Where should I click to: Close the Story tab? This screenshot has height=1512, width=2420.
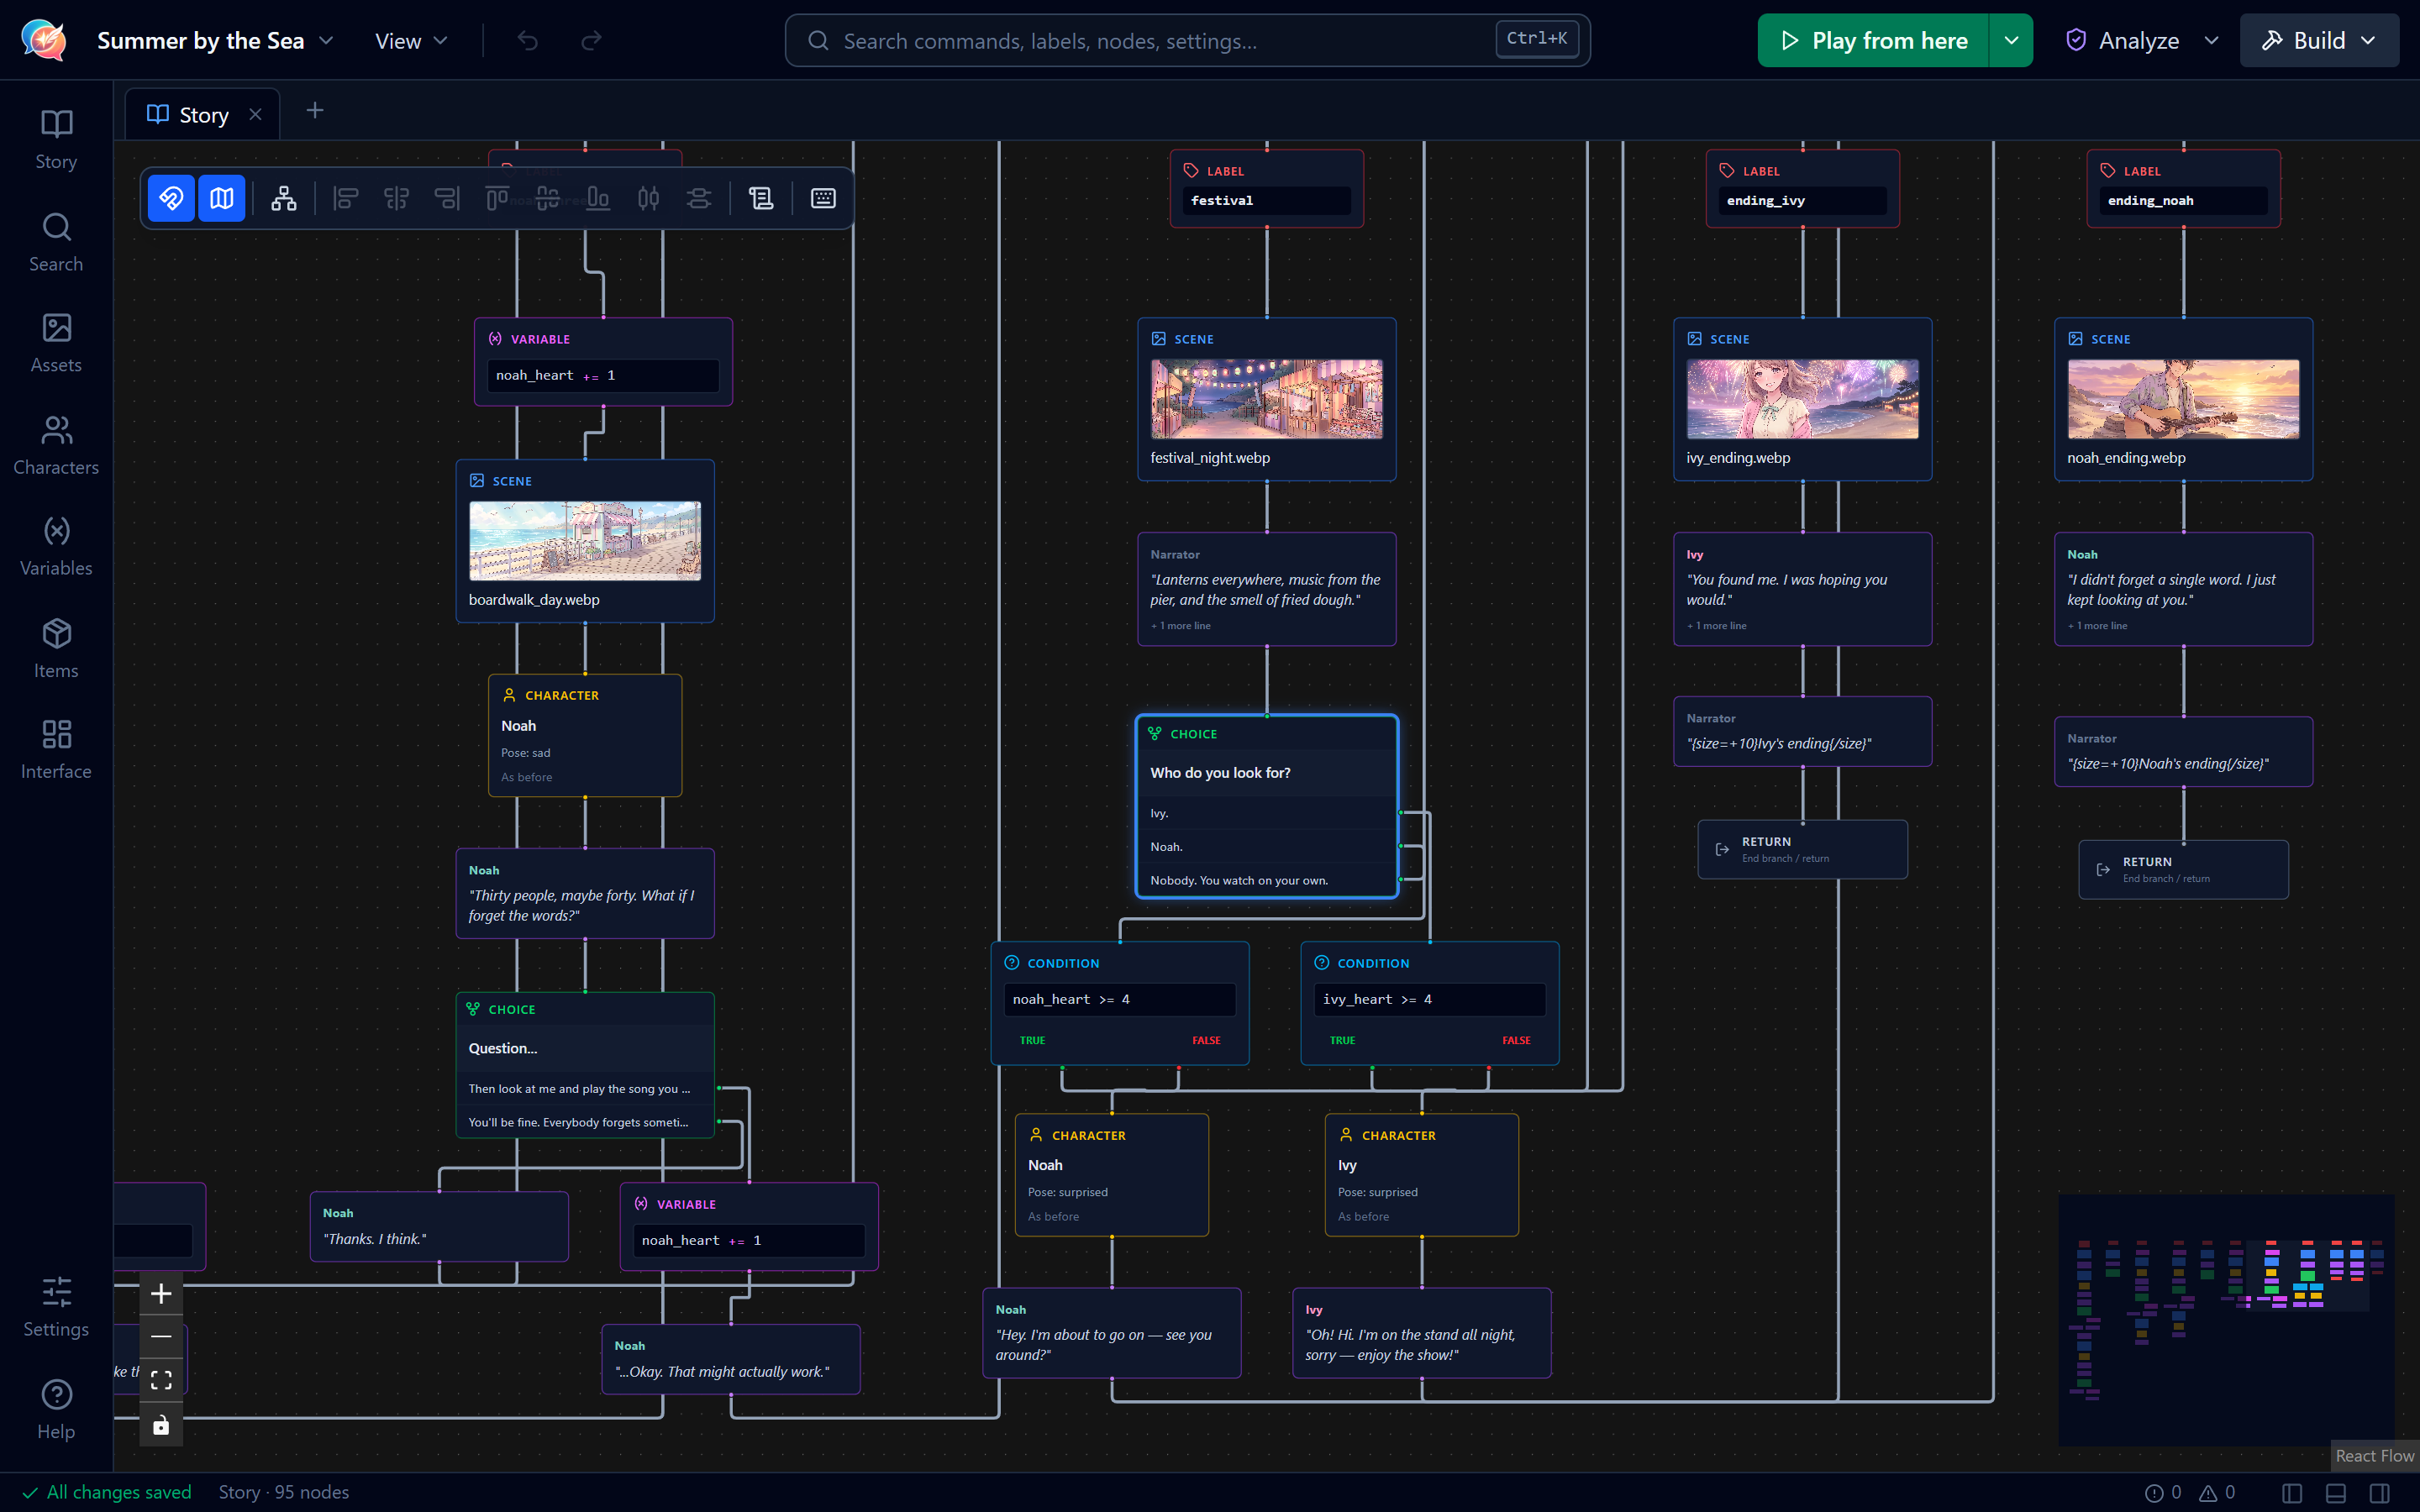click(255, 114)
